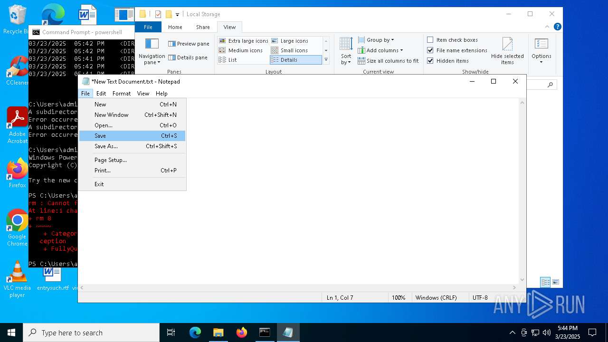Switch to Explorer Home tab
This screenshot has width=608, height=342.
175,27
